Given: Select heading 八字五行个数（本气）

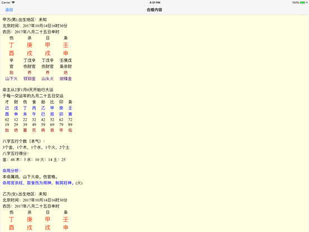Looking at the screenshot, I should (24, 141).
